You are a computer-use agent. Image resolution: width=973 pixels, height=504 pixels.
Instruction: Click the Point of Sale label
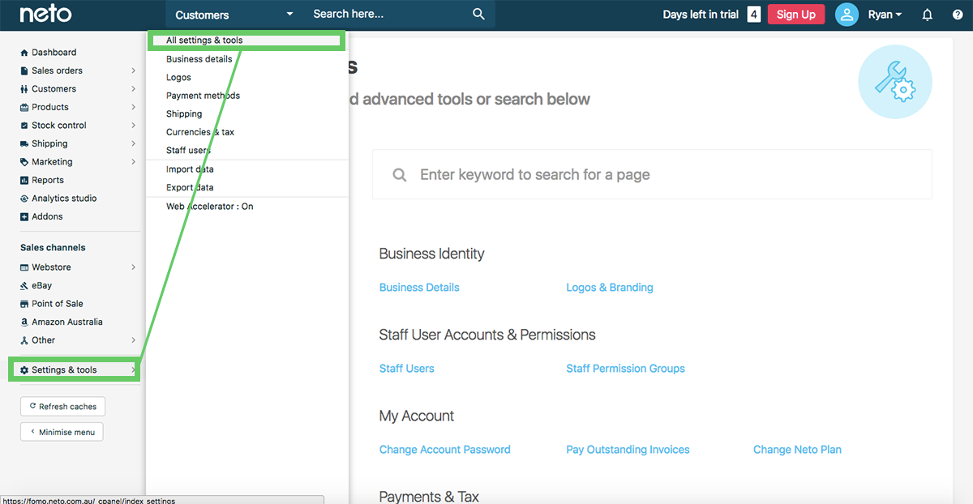pyautogui.click(x=58, y=304)
